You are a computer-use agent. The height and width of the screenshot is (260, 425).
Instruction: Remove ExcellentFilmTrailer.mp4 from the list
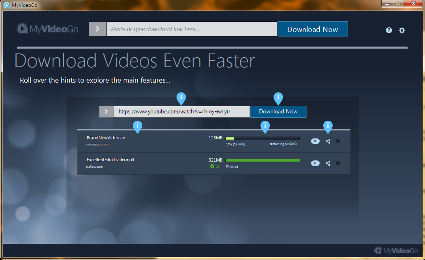point(338,163)
